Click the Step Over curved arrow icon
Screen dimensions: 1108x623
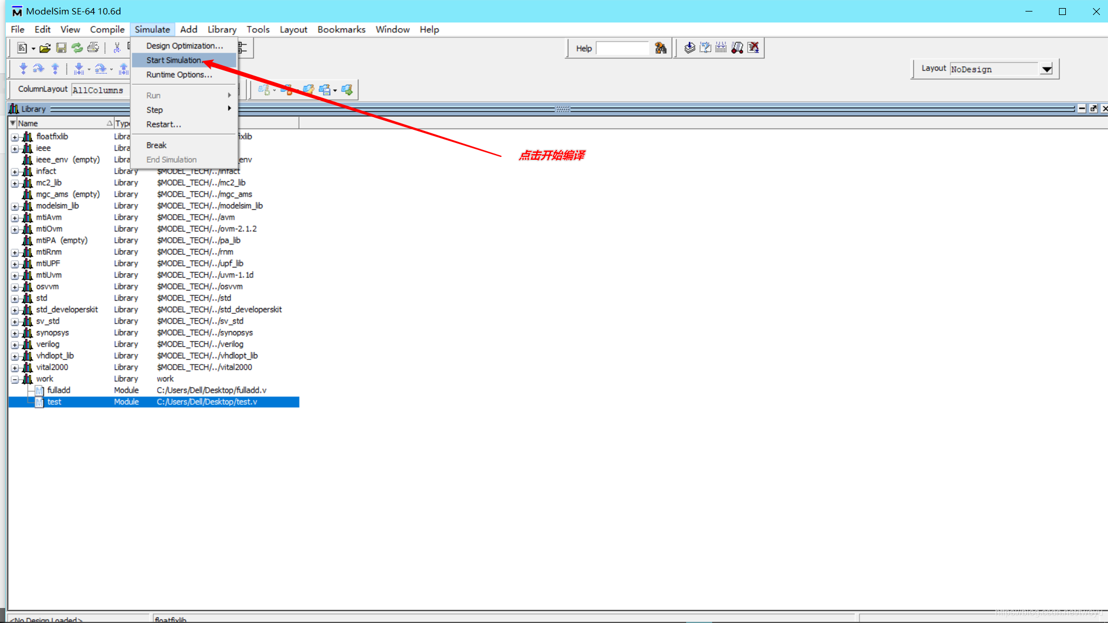click(x=39, y=69)
